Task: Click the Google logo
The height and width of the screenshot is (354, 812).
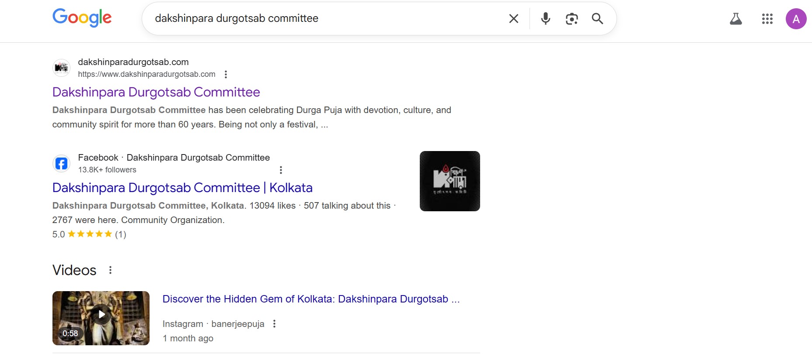Action: tap(82, 18)
